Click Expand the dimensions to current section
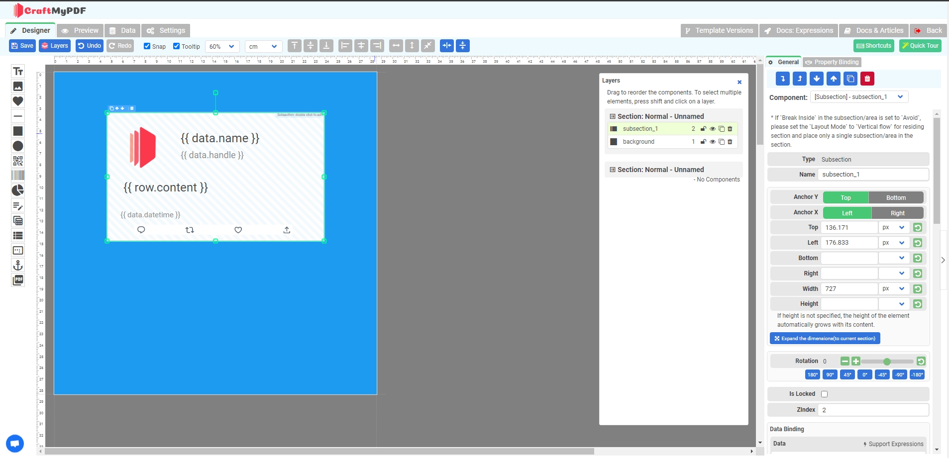The image size is (949, 458). click(x=825, y=339)
